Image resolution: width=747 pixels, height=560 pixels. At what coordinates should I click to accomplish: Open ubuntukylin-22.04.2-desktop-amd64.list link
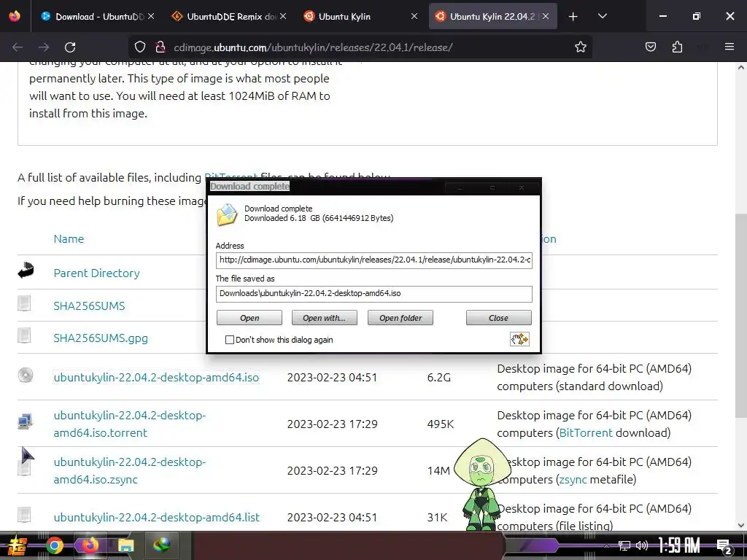pyautogui.click(x=156, y=517)
